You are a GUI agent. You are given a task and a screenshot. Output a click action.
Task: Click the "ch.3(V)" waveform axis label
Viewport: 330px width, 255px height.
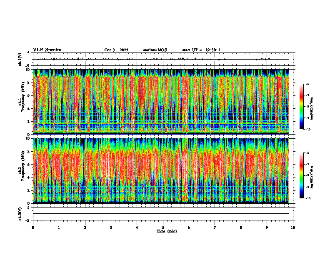tap(20, 214)
